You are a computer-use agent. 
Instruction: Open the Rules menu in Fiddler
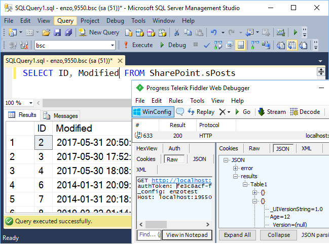[176, 101]
